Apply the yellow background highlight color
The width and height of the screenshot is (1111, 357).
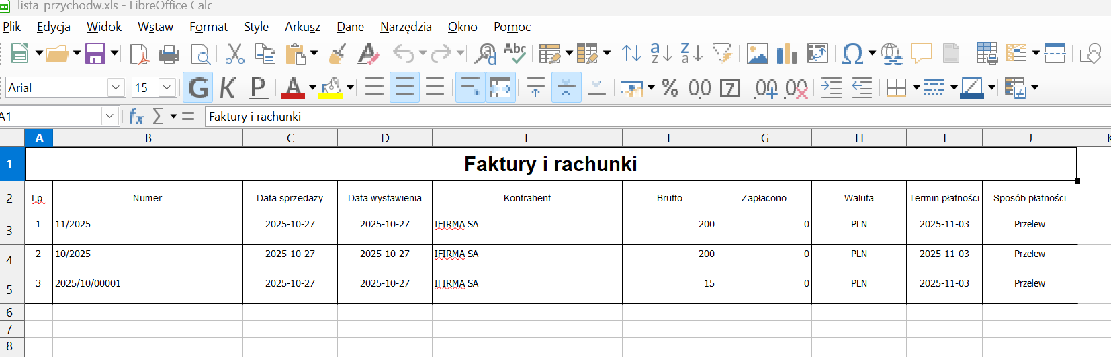[330, 88]
